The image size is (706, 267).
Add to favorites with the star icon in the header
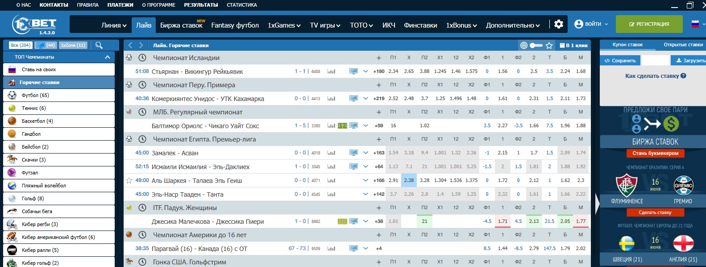click(549, 45)
